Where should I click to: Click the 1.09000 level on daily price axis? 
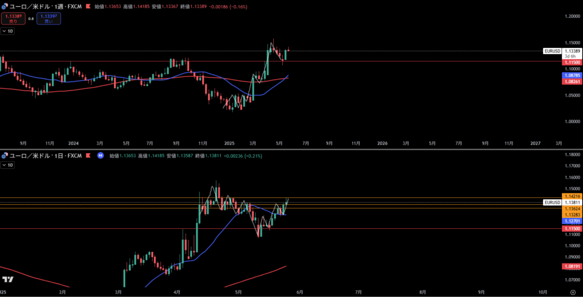click(572, 257)
